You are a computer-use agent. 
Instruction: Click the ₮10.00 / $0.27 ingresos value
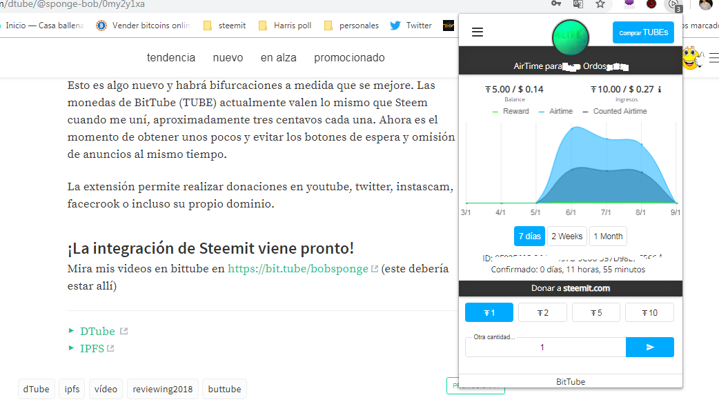tap(622, 90)
